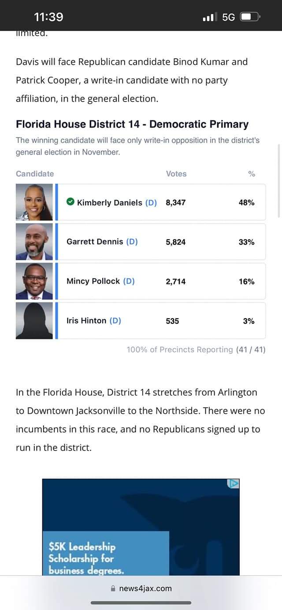Open Kimberly Daniels candidate photo
Viewport: 282px width, 610px height.
coord(34,202)
